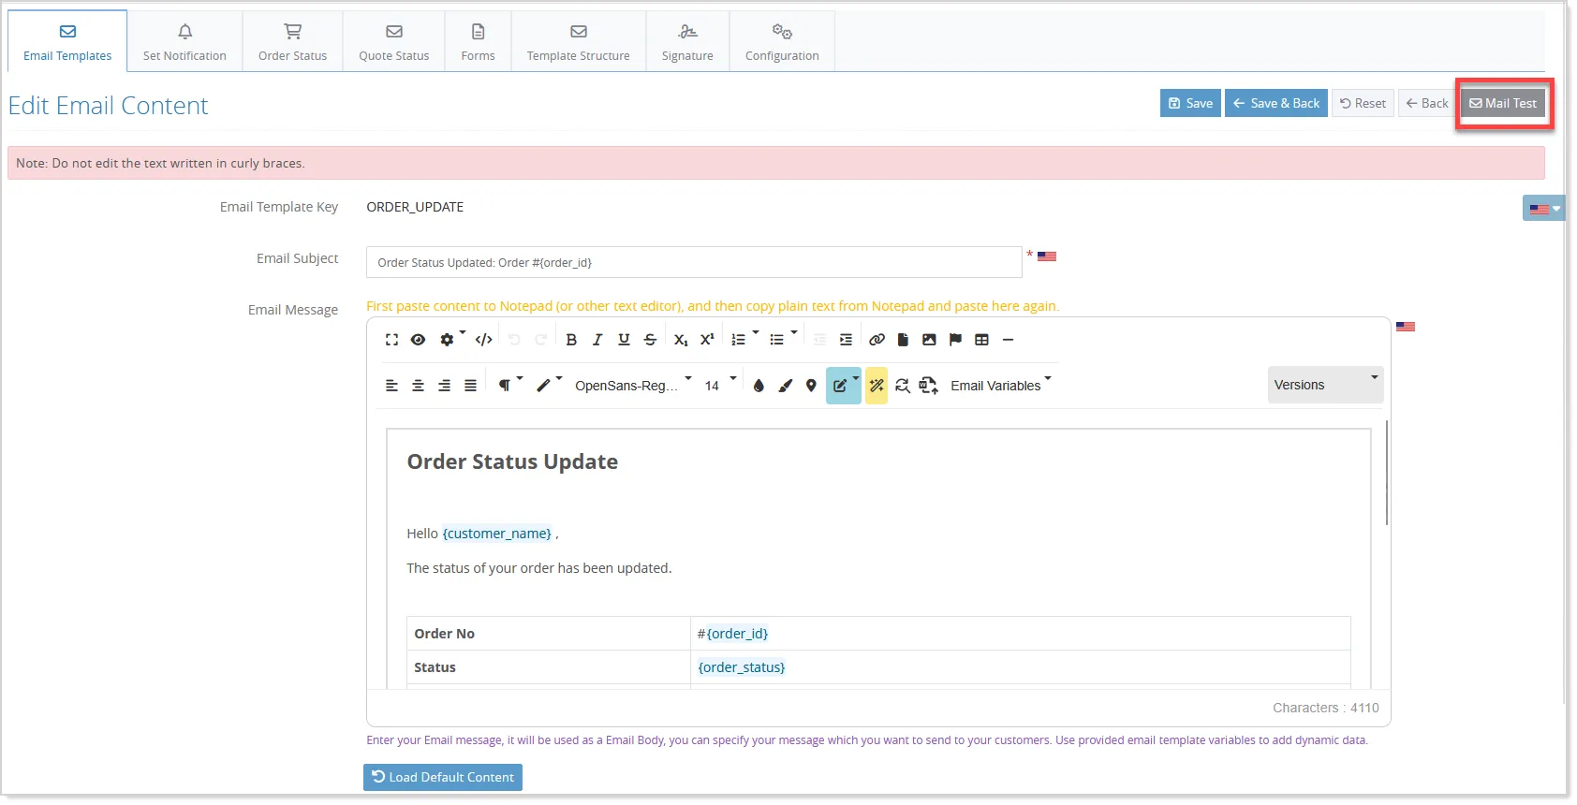Undo the last edit in editor

point(514,340)
